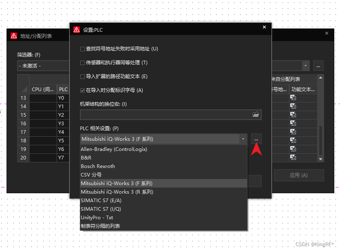Choose SIMATIC S7 (E/A) option
The height and width of the screenshot is (251, 340).
click(101, 201)
